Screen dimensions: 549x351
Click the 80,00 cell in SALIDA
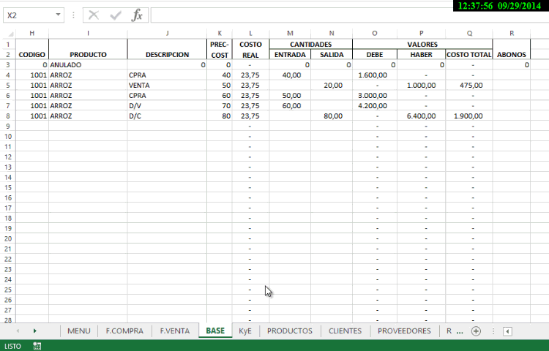coord(332,116)
